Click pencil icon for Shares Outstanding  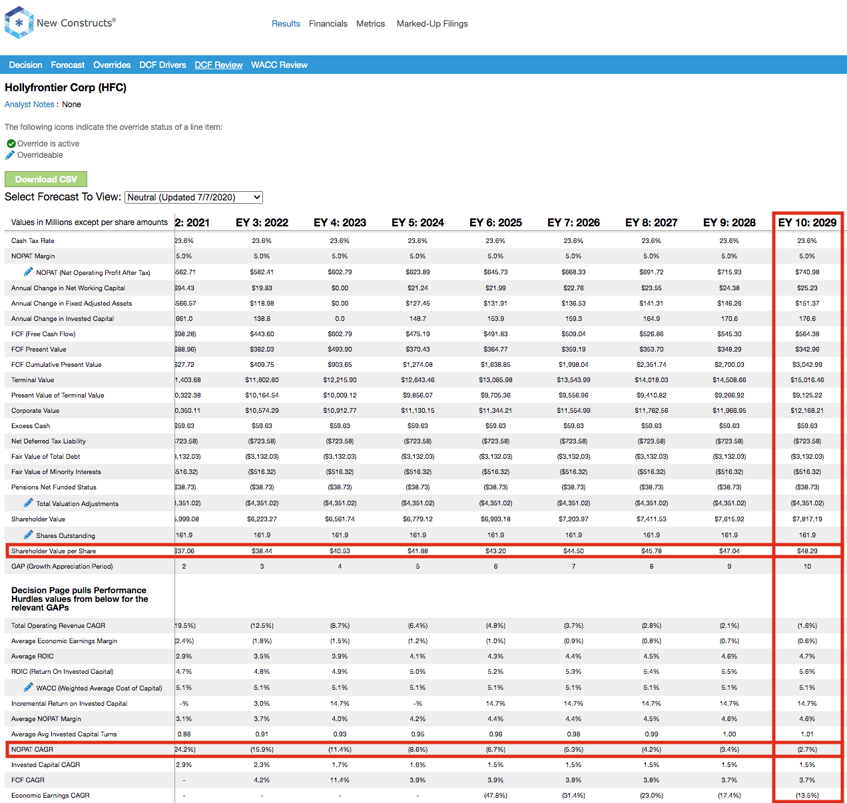coord(28,535)
